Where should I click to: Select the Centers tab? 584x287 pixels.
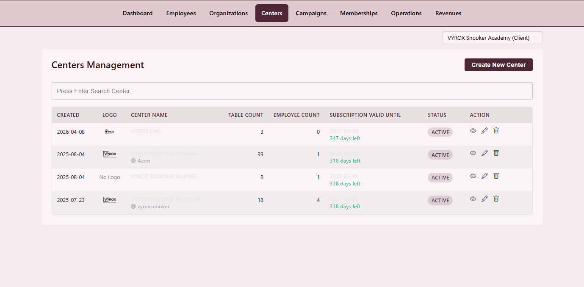click(272, 13)
